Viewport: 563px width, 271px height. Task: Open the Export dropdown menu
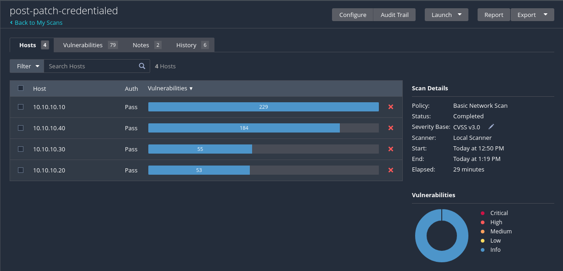[532, 15]
